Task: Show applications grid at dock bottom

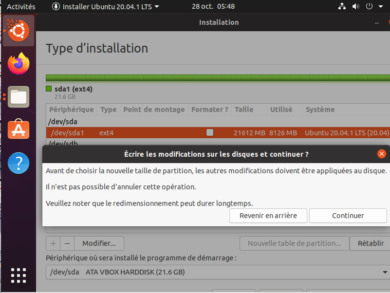Action: [x=19, y=275]
